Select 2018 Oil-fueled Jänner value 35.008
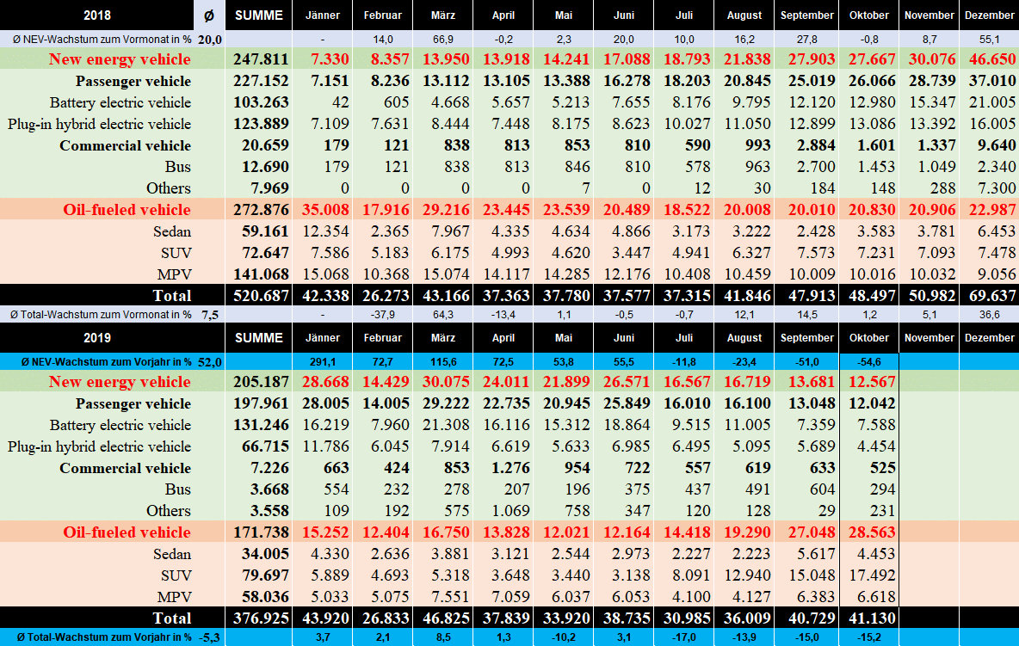1019x646 pixels. (325, 210)
